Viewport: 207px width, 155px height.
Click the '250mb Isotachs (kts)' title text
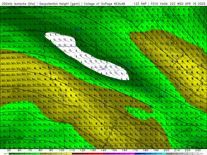(x=18, y=4)
